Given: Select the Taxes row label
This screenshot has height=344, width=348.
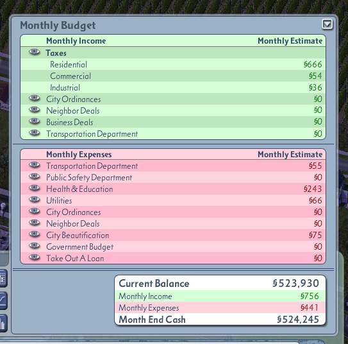Looking at the screenshot, I should (x=56, y=53).
